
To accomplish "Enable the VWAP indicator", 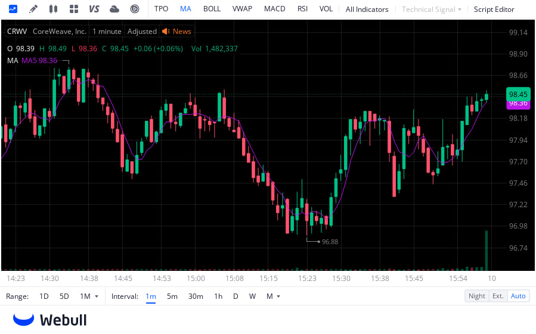I will tap(242, 9).
